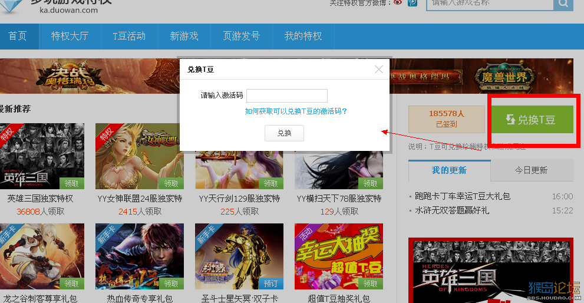Open the 跑跑卡丁车幸运T豆大礼包 news item

[x=463, y=196]
